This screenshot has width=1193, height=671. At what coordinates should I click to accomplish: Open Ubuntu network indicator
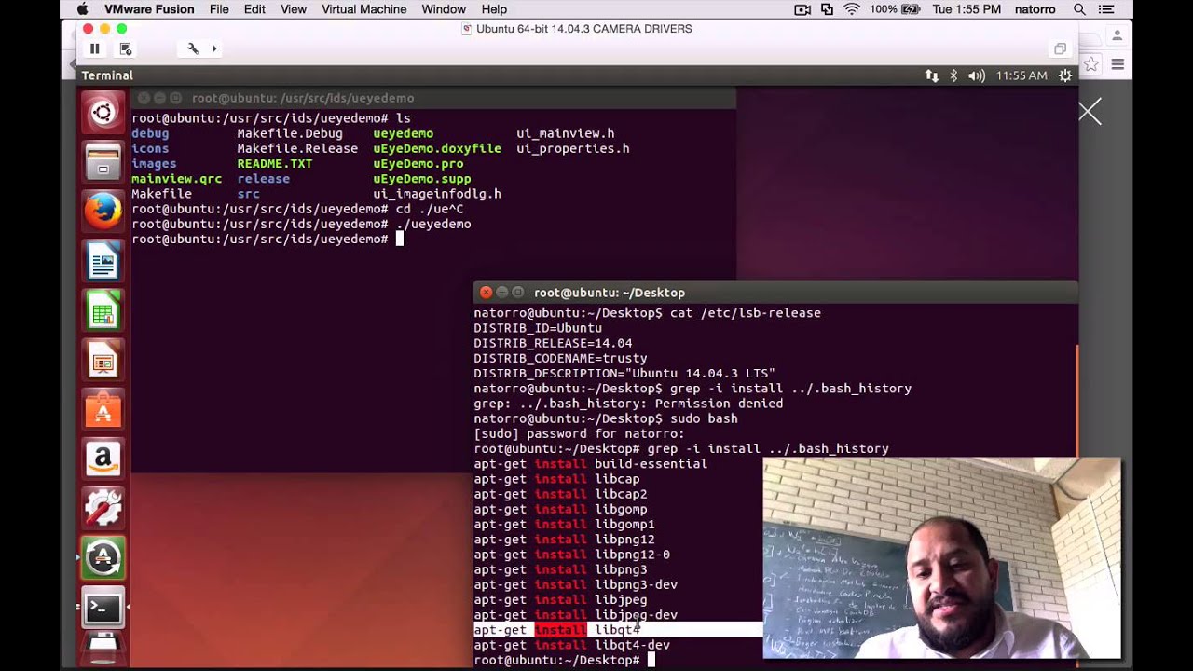point(931,75)
